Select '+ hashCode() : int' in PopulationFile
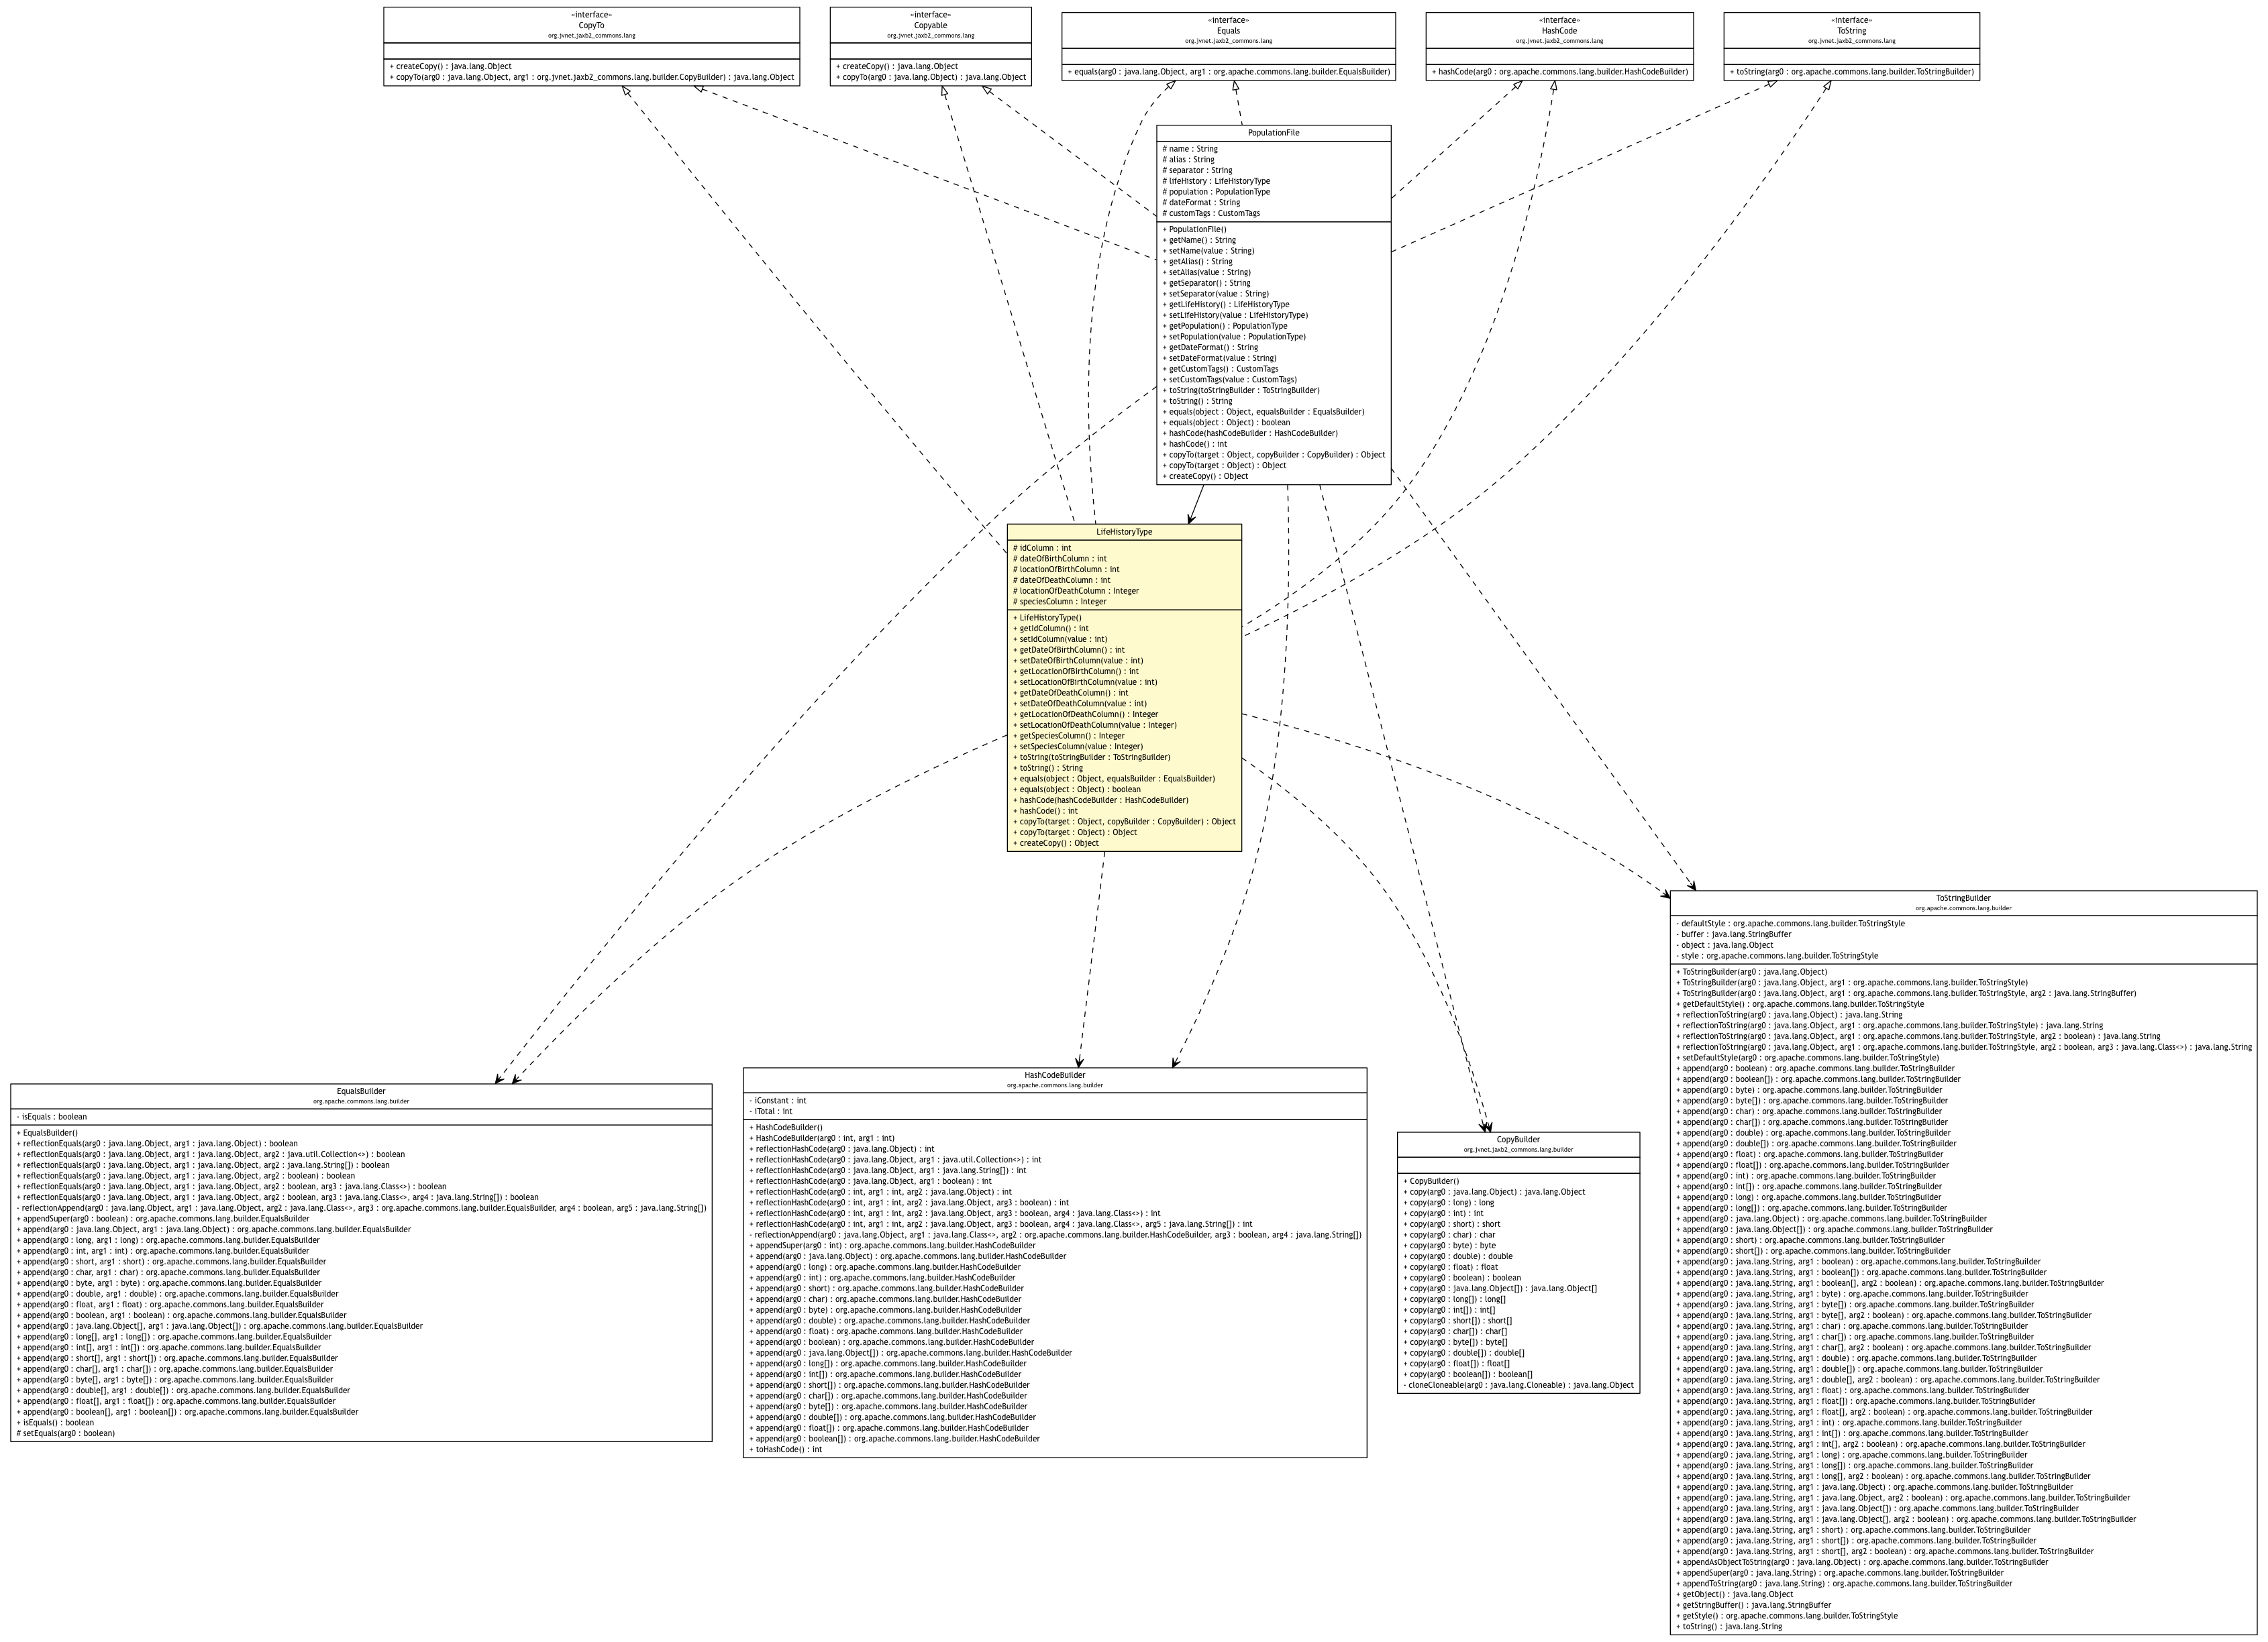This screenshot has width=2268, height=1642. point(1194,445)
